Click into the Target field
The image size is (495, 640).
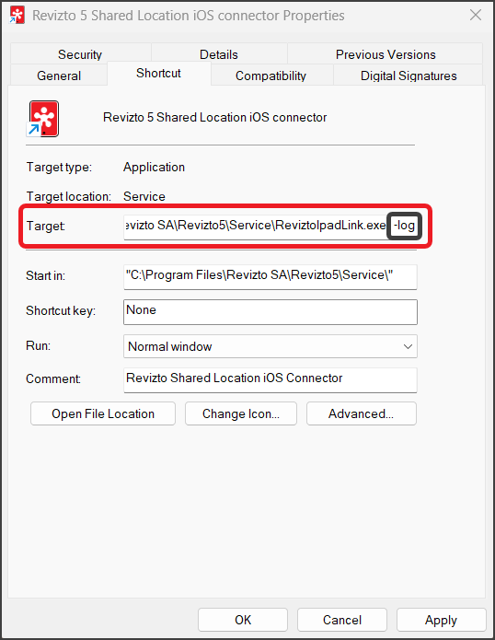[271, 227]
